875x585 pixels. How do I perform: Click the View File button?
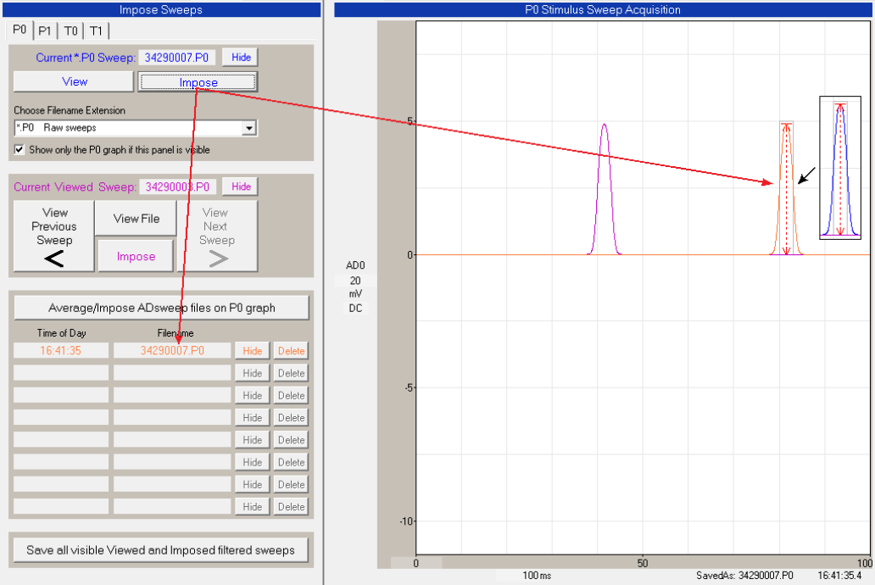136,219
